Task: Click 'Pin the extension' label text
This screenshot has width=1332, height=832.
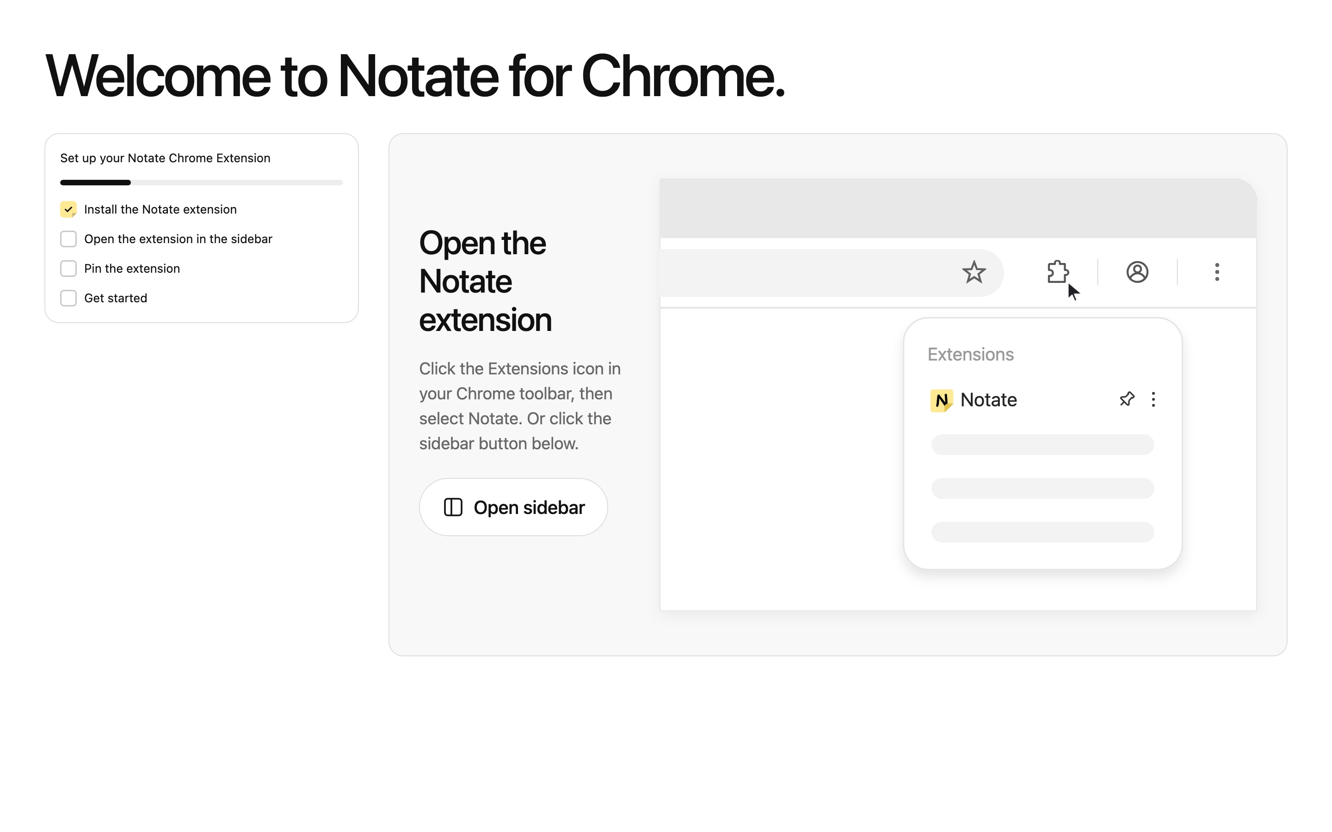Action: [x=132, y=269]
